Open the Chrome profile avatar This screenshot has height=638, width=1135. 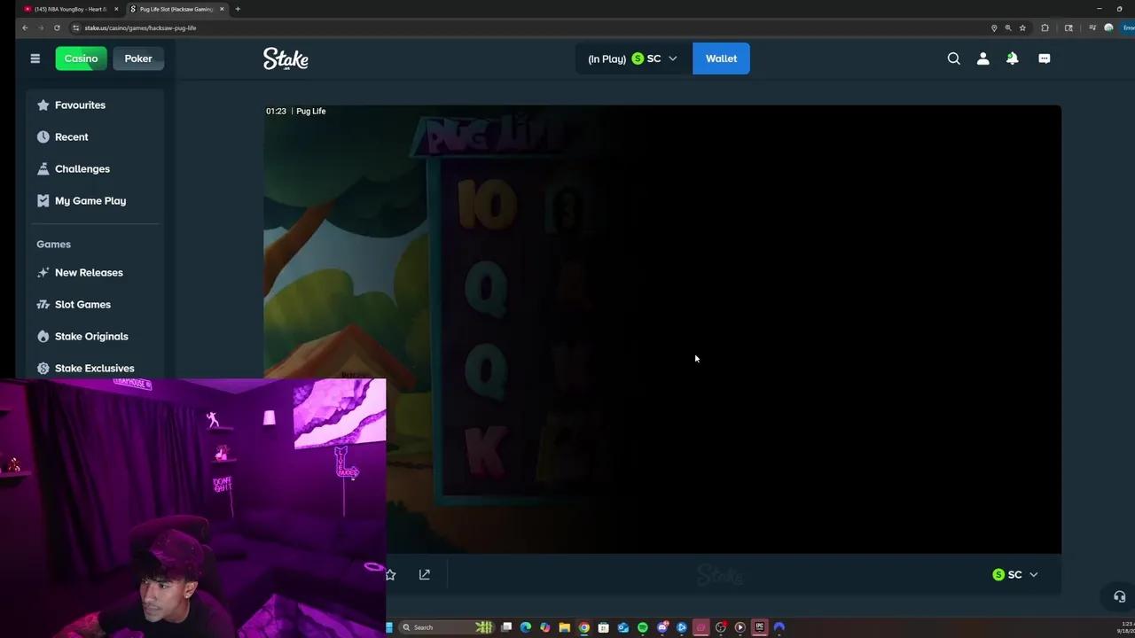(x=1108, y=27)
